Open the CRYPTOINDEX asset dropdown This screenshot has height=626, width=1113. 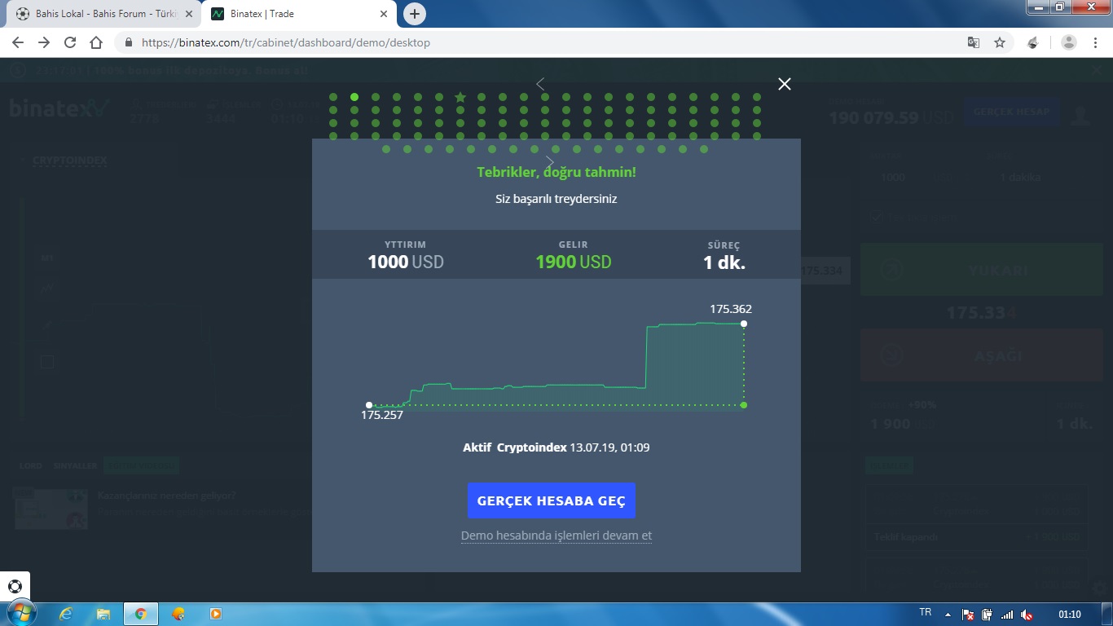pos(69,161)
